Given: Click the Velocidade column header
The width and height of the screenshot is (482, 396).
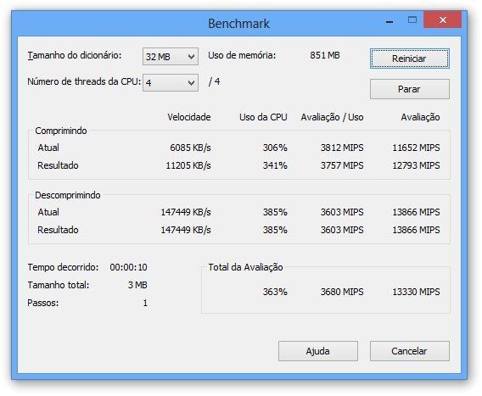Looking at the screenshot, I should (x=189, y=117).
